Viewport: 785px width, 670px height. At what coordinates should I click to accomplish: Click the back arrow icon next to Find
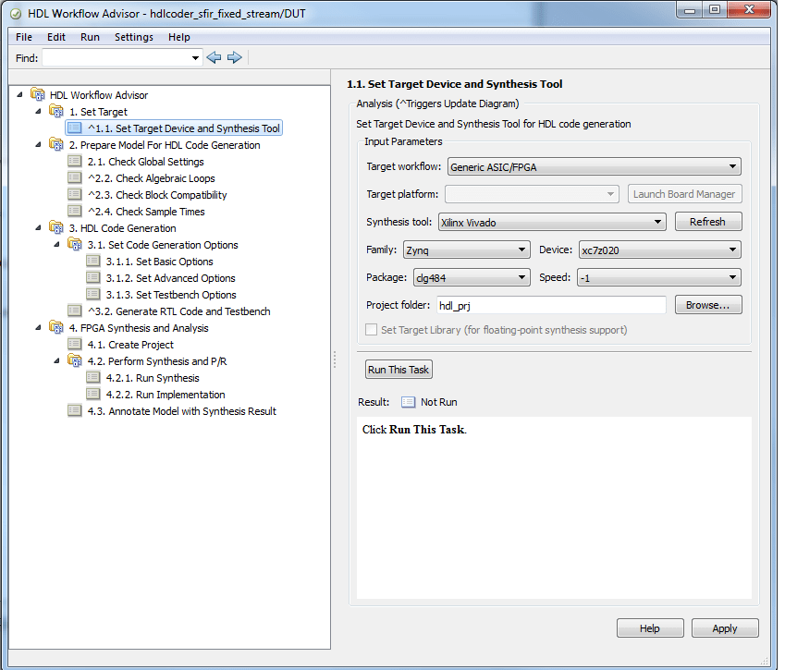pos(214,57)
